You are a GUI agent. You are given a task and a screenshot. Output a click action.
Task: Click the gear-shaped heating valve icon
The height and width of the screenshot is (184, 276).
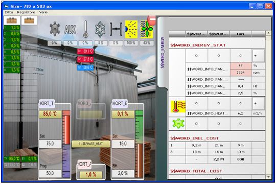55,29
